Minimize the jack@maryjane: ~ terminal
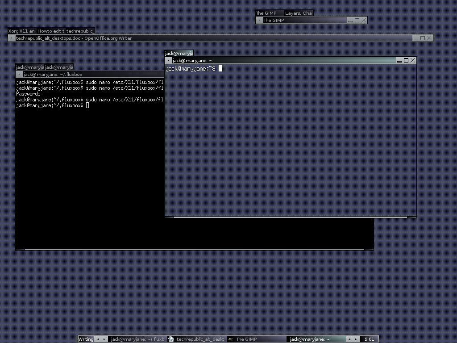Screen dimensions: 457x343 [399, 60]
